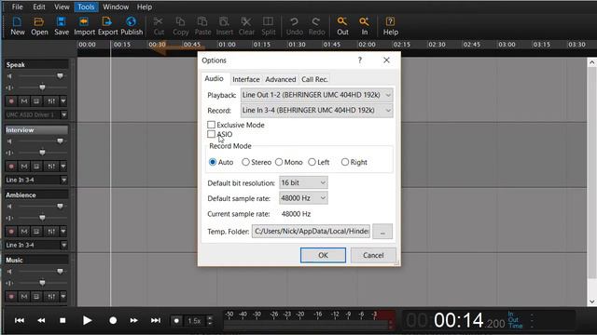Mute the Music track

(x=24, y=296)
